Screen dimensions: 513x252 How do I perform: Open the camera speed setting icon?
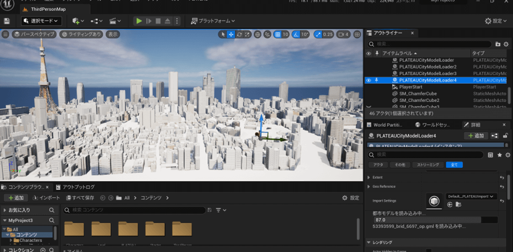(343, 34)
